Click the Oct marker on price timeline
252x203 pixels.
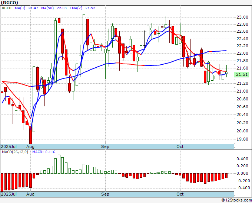point(180,146)
